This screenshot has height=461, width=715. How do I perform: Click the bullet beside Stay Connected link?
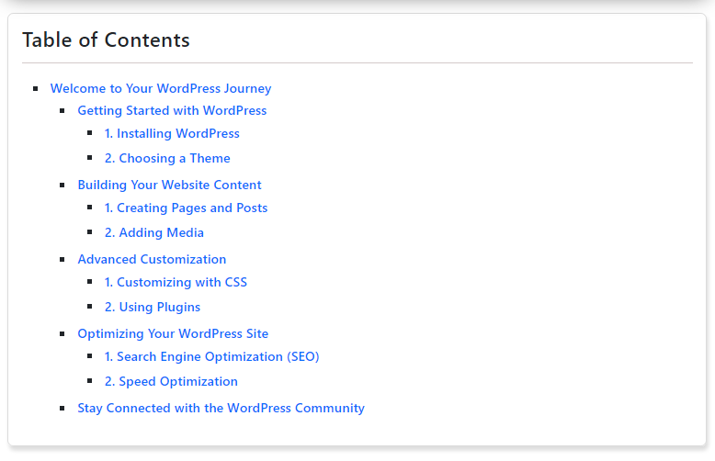tap(62, 408)
